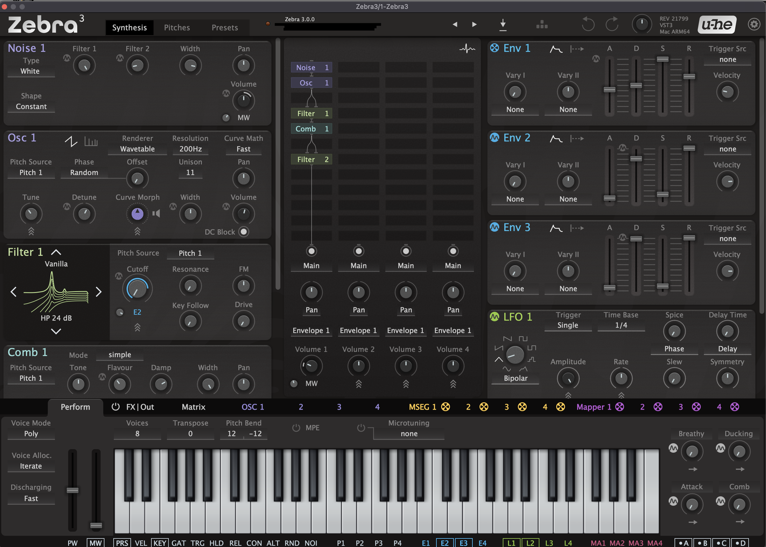
Task: Select the Osc 1 spectrum bars icon
Action: point(91,141)
